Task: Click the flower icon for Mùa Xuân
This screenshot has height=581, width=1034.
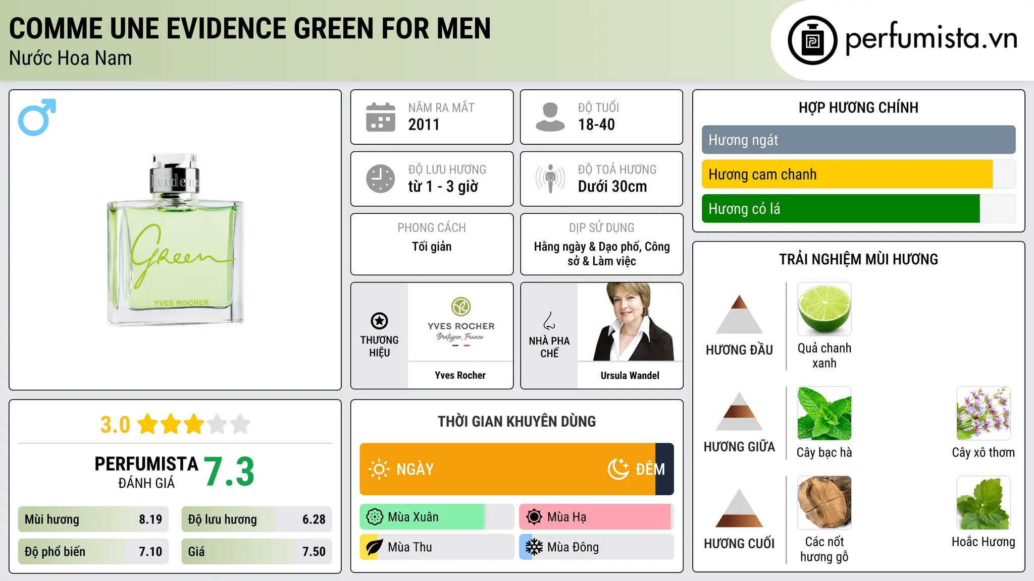Action: click(375, 517)
